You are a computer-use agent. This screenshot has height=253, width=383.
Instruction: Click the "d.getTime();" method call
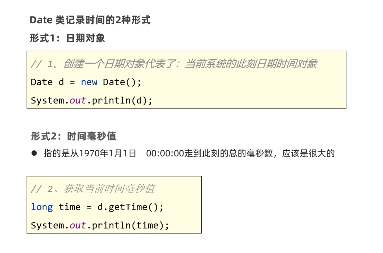click(x=131, y=207)
